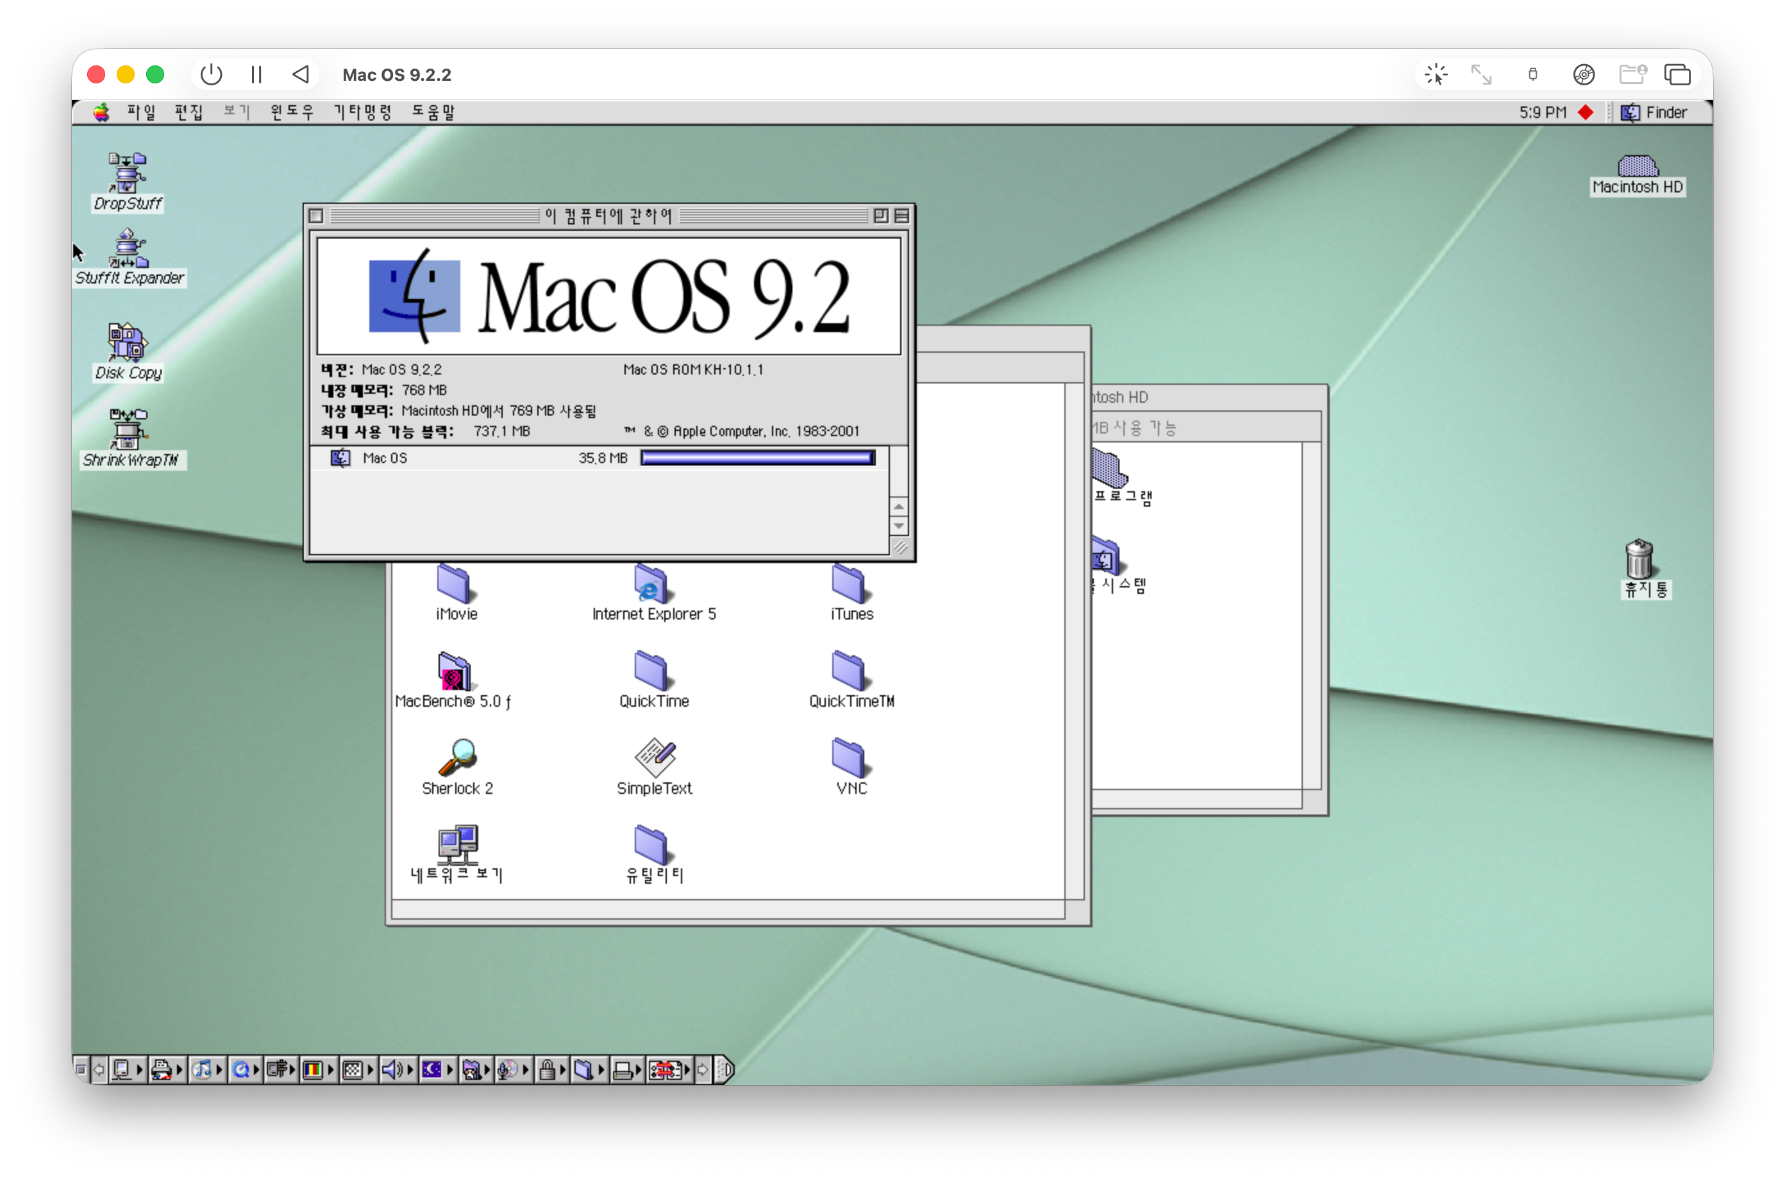Click the red diamond menu bar indicator
This screenshot has height=1180, width=1785.
tap(1586, 112)
